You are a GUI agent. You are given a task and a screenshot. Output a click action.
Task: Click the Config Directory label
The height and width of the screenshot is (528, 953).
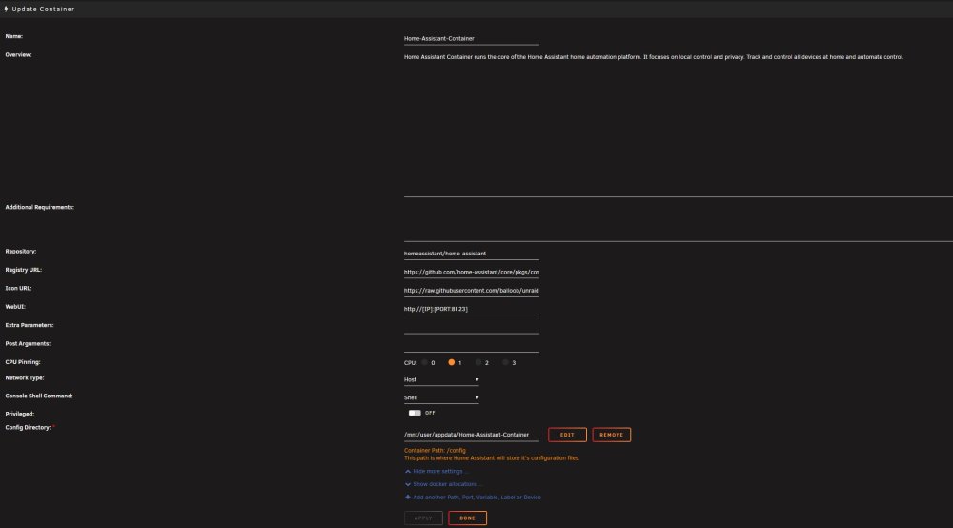click(x=28, y=428)
